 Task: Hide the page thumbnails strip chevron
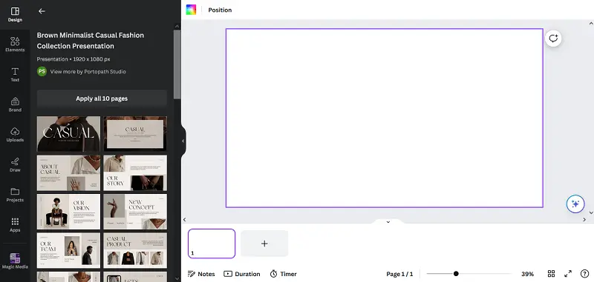[388, 222]
